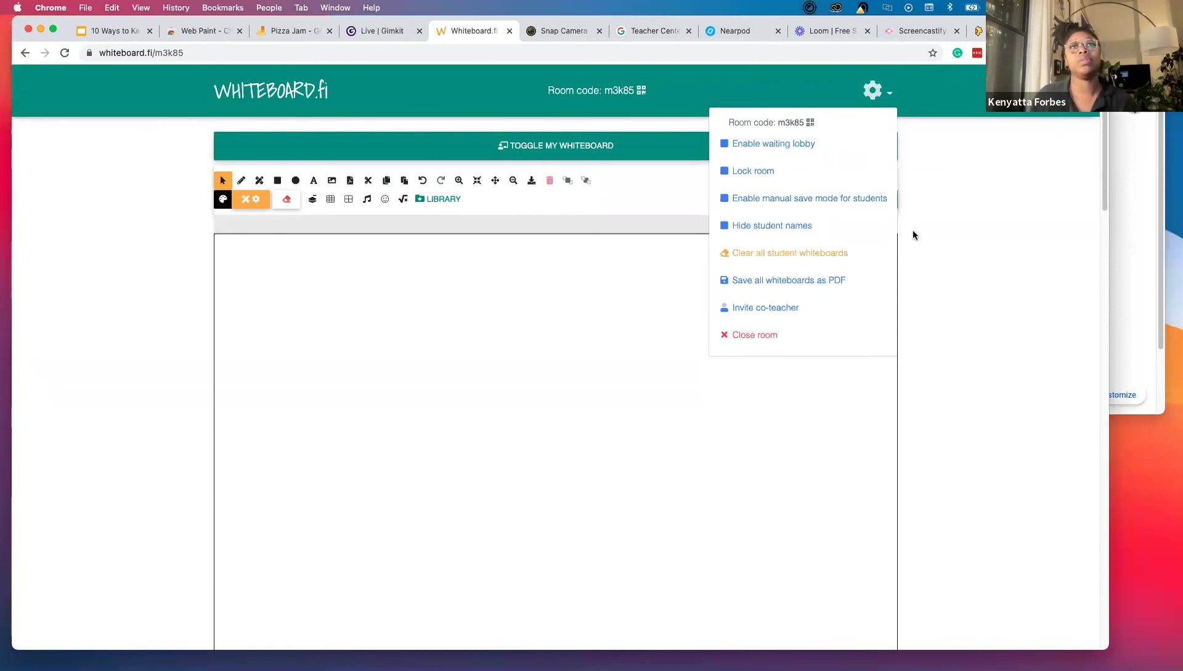
Task: Toggle Hide student names
Action: (766, 226)
